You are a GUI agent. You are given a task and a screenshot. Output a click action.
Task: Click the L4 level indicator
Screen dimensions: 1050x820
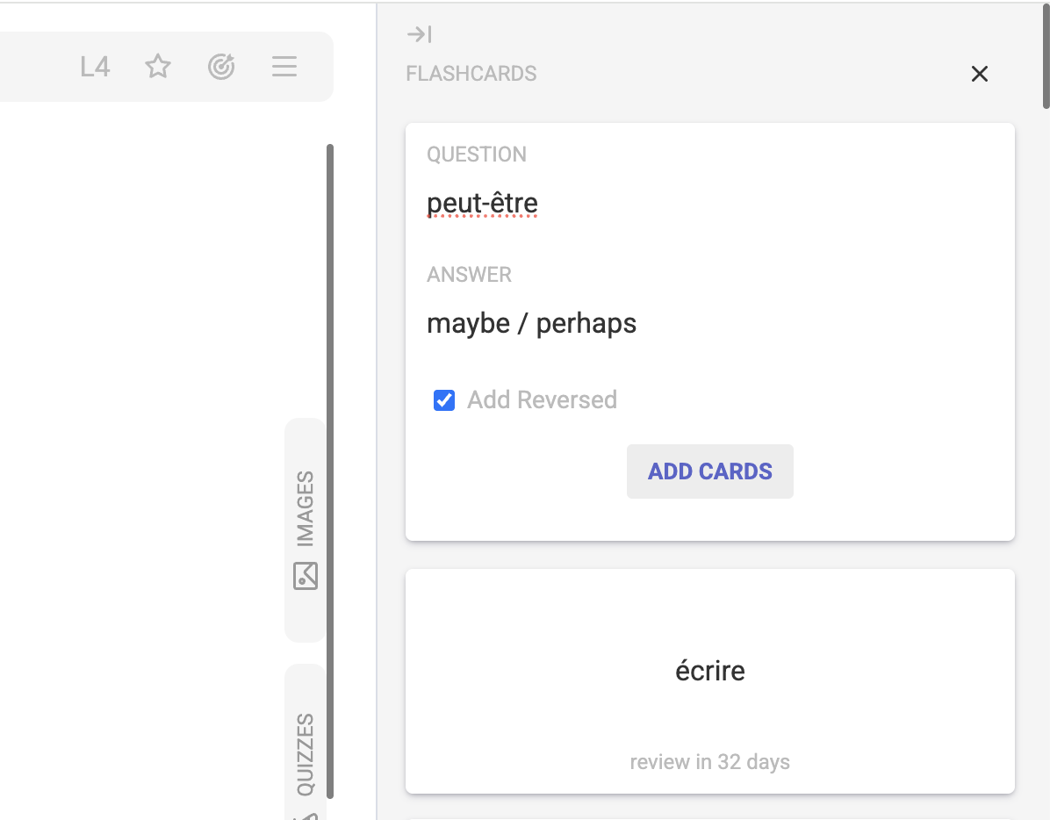click(x=95, y=67)
